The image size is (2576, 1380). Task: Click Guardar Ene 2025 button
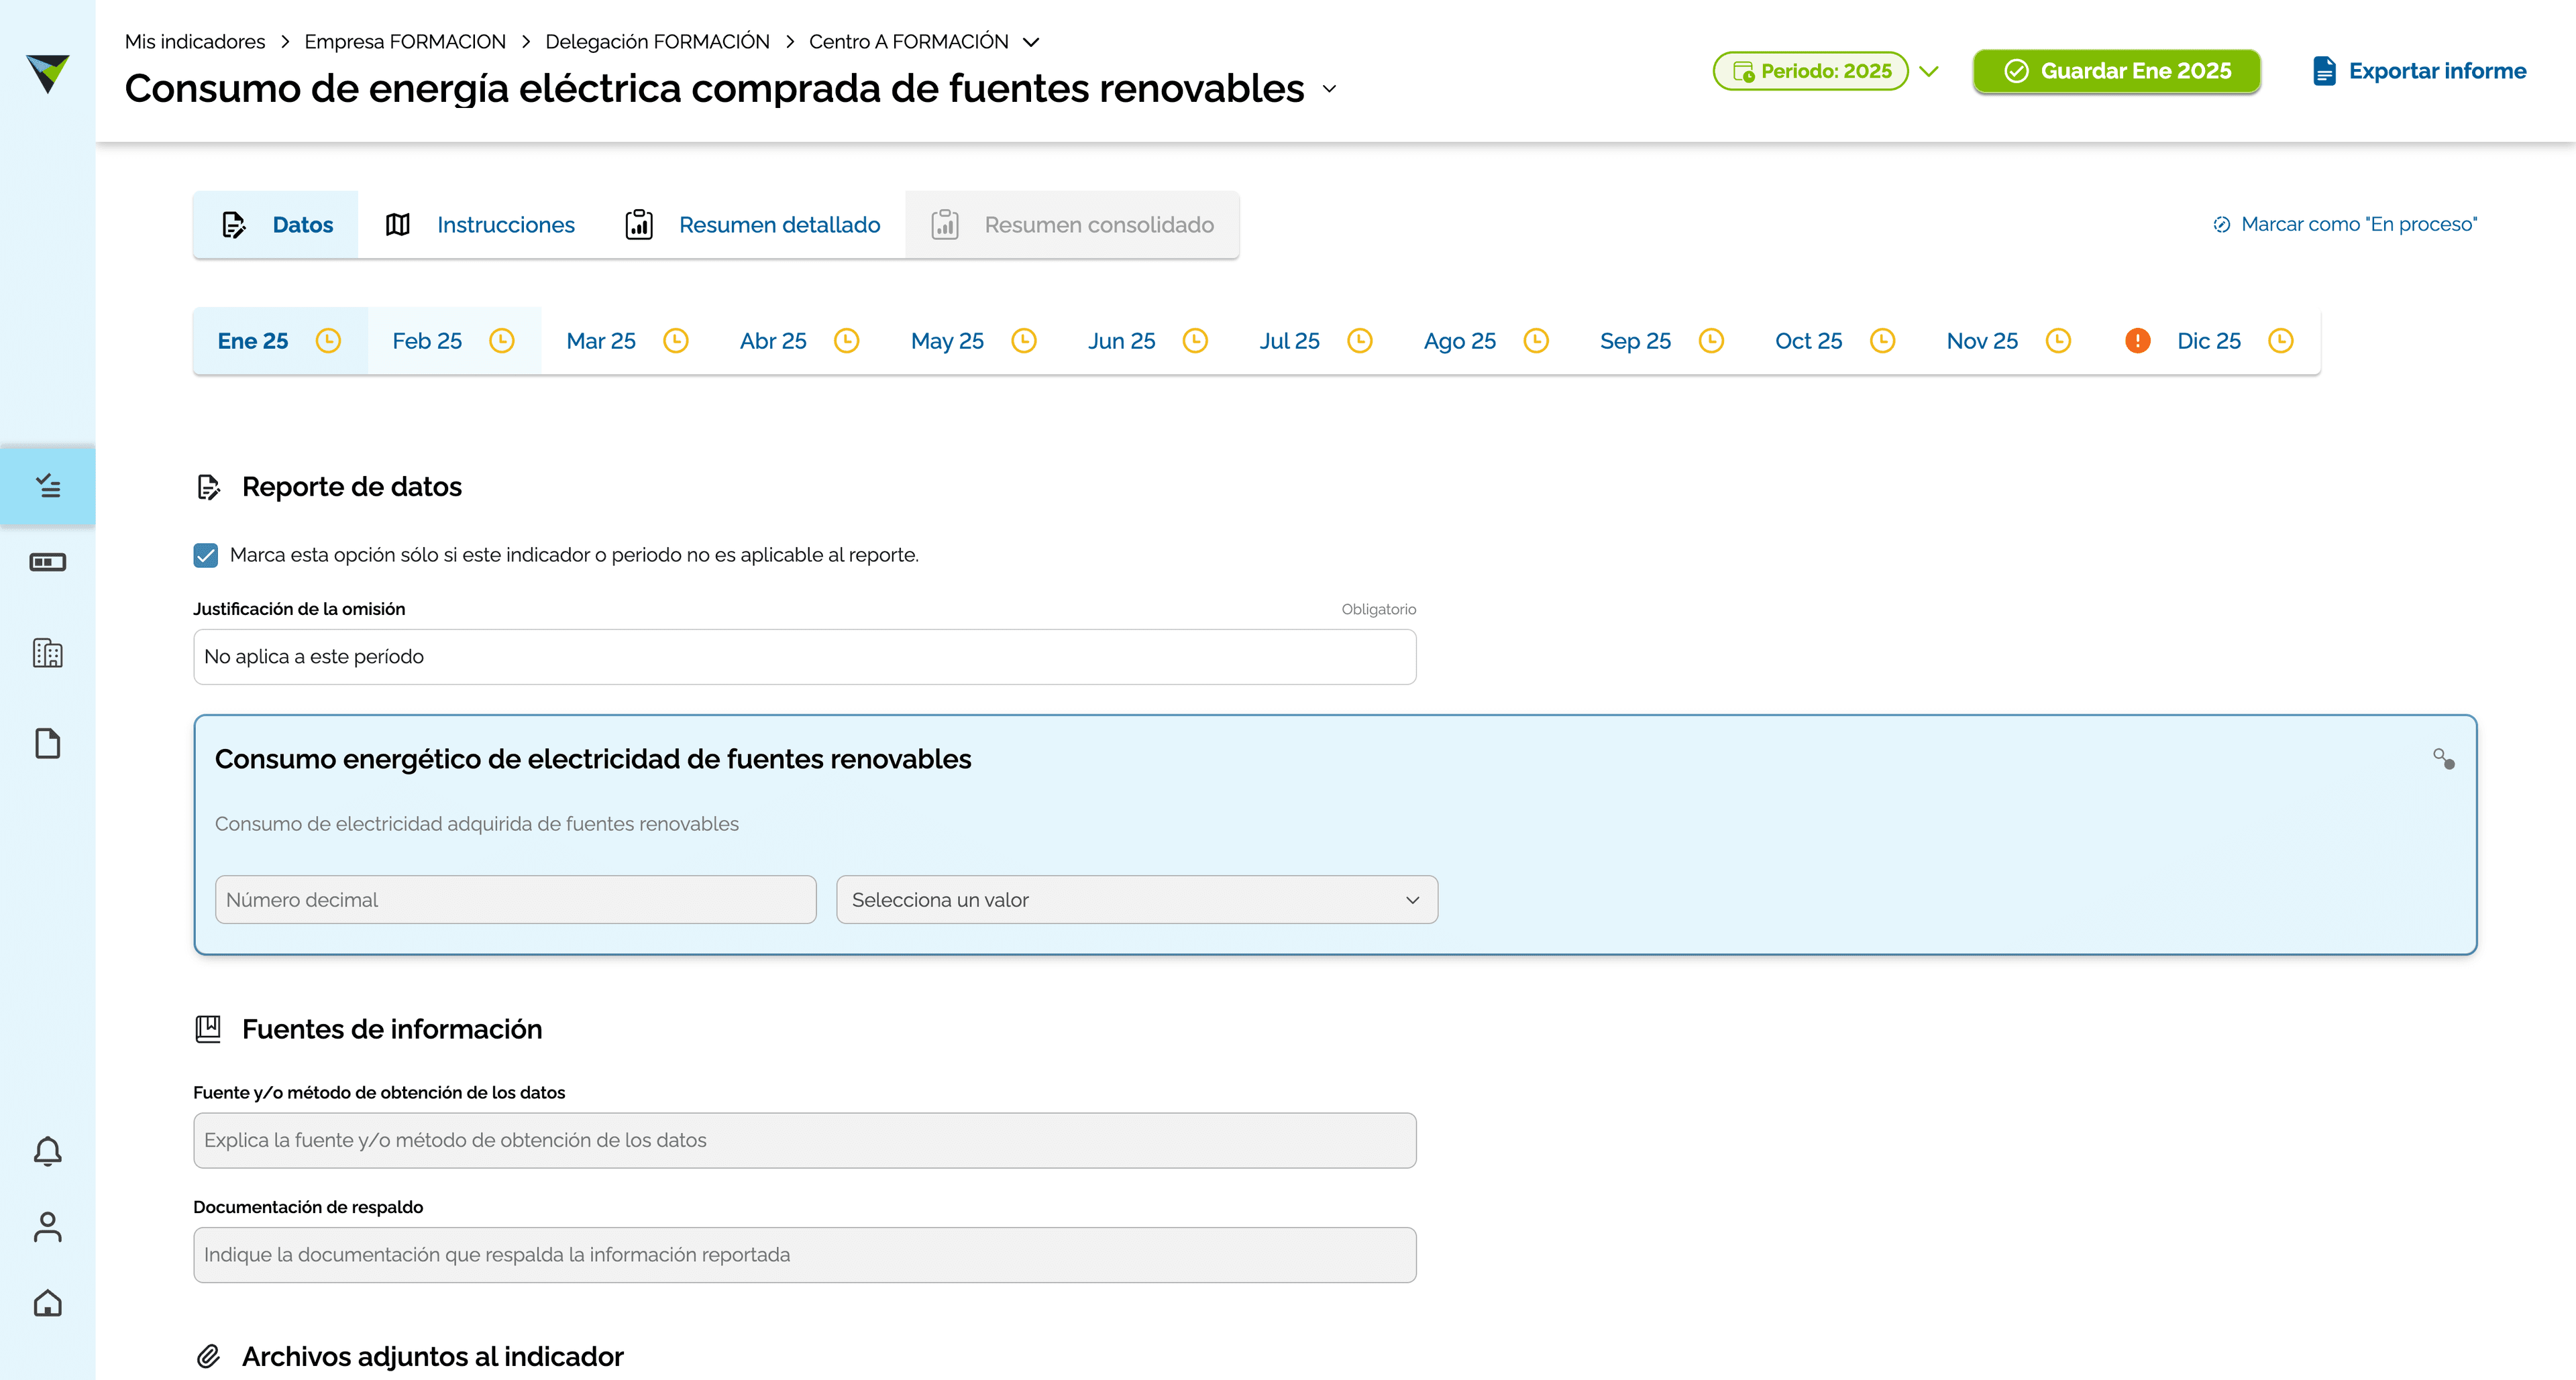pos(2117,71)
